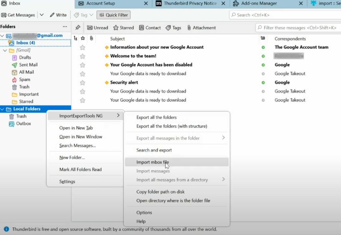Viewport: 341px width, 235px height.
Task: Open the Spam folder
Action: (x=25, y=80)
